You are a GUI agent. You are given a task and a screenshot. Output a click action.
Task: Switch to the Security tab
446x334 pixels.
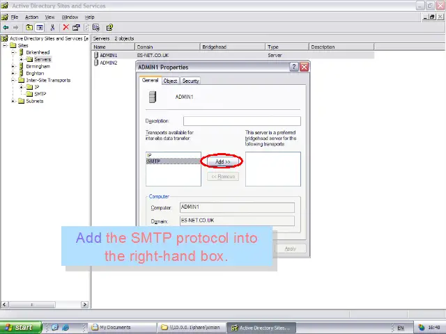point(190,81)
